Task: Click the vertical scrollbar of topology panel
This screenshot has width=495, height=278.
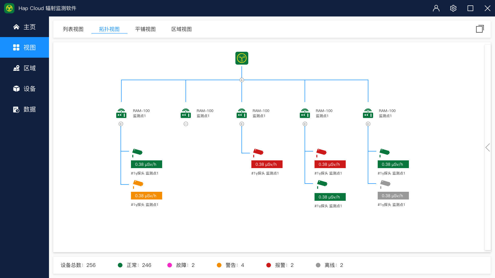Action: point(488,147)
